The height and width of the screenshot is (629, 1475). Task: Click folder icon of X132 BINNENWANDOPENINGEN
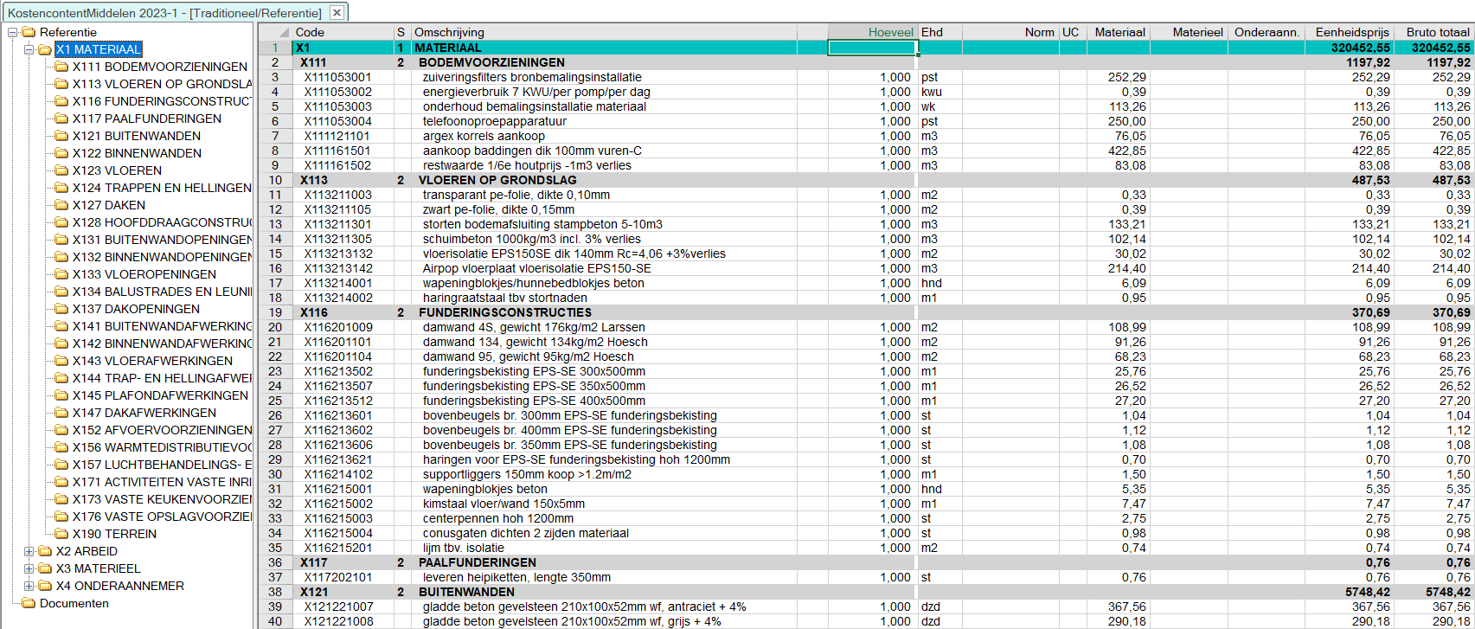[61, 257]
